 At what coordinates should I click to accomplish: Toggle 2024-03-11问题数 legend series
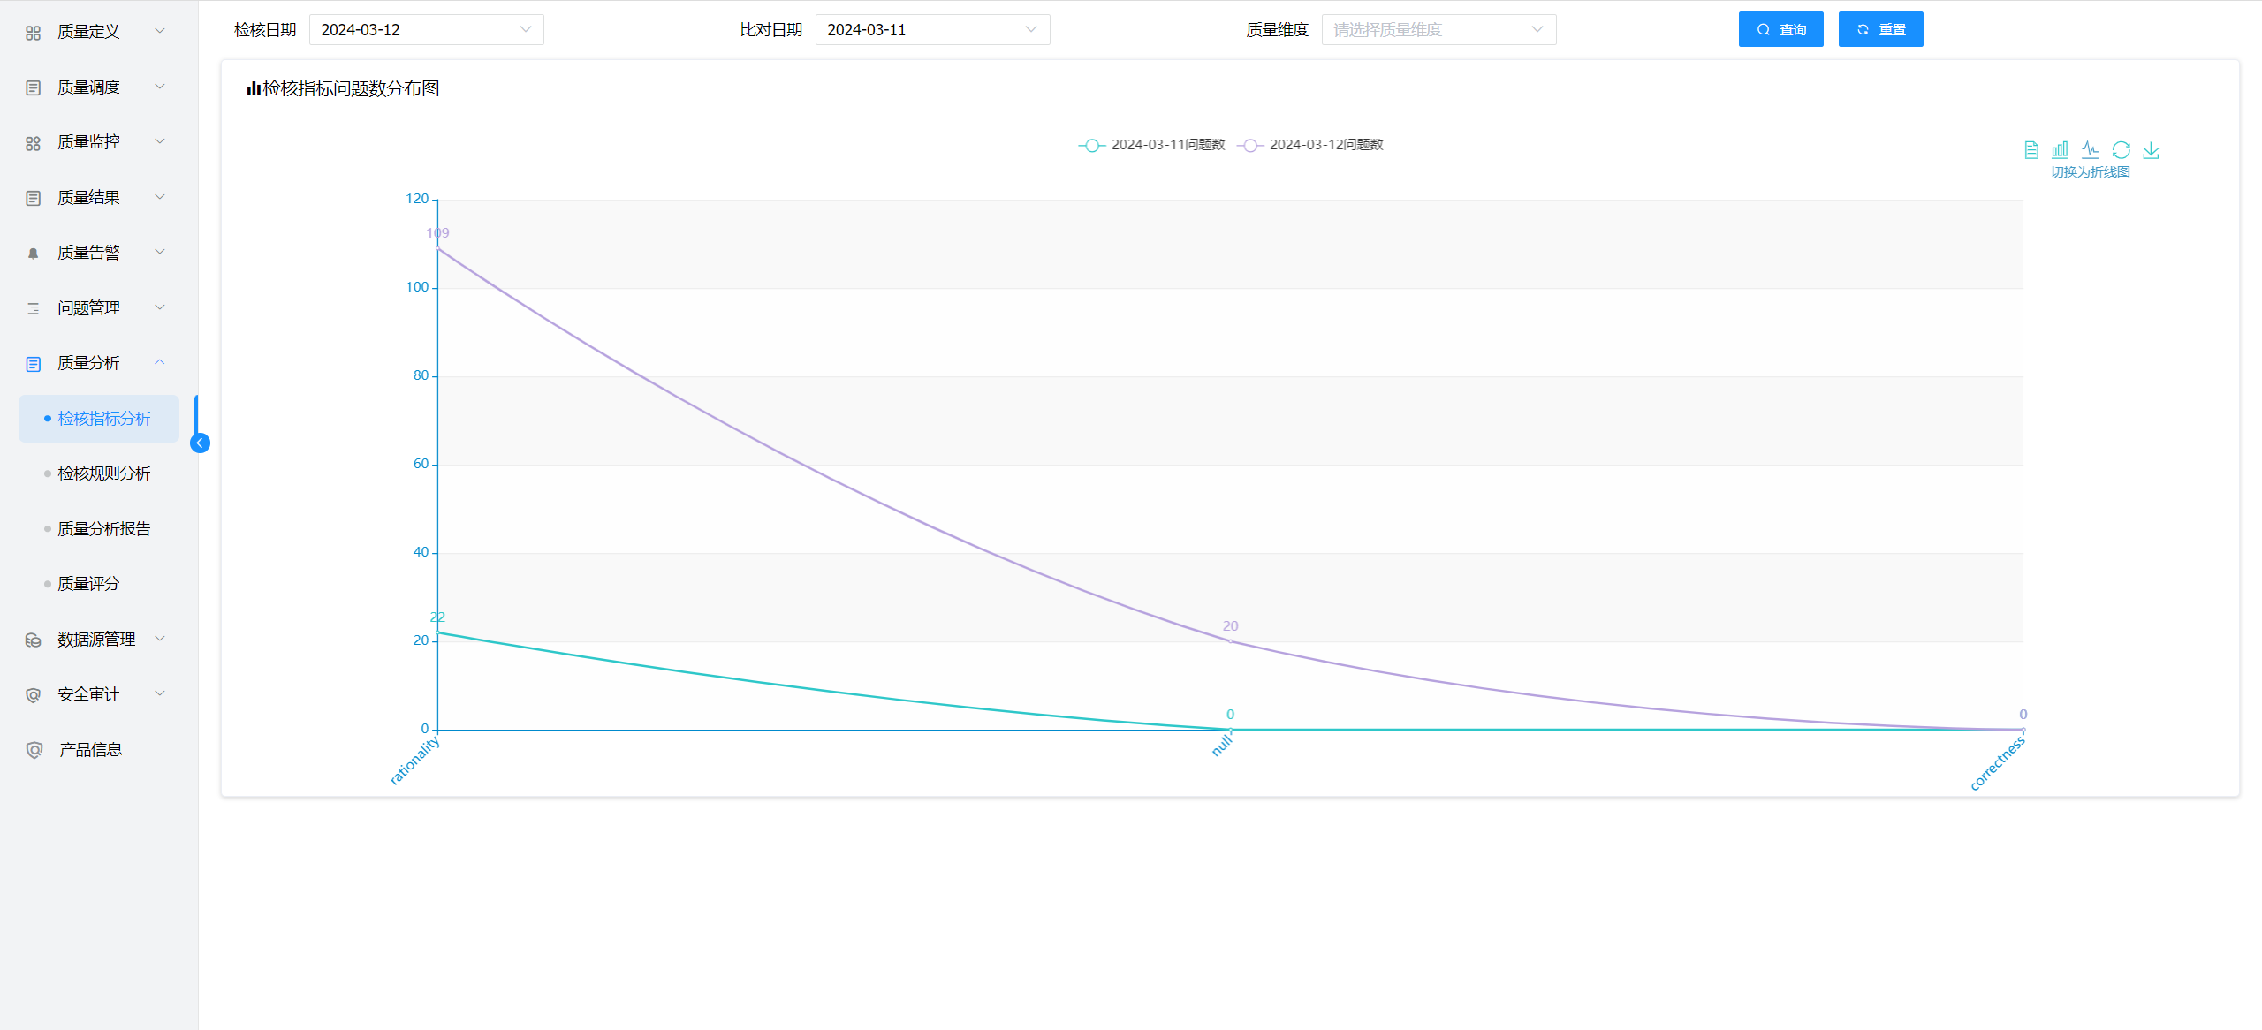click(x=1151, y=145)
